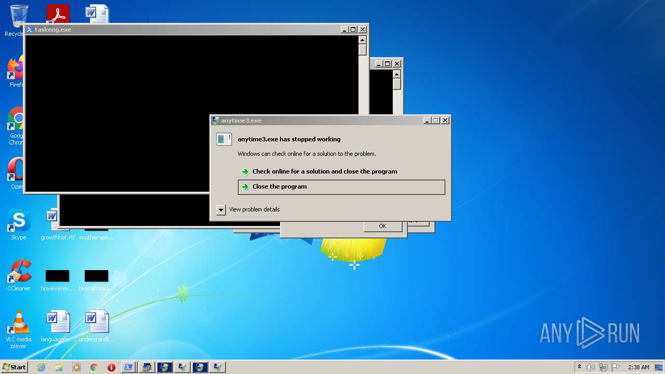
Task: Click the clock showing 2:38 AM
Action: pyautogui.click(x=639, y=367)
